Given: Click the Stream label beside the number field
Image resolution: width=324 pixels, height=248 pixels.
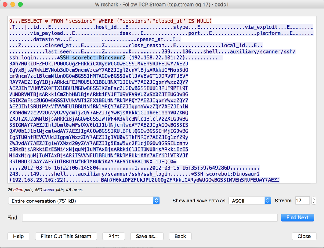Looking at the screenshot, I should tap(283, 201).
